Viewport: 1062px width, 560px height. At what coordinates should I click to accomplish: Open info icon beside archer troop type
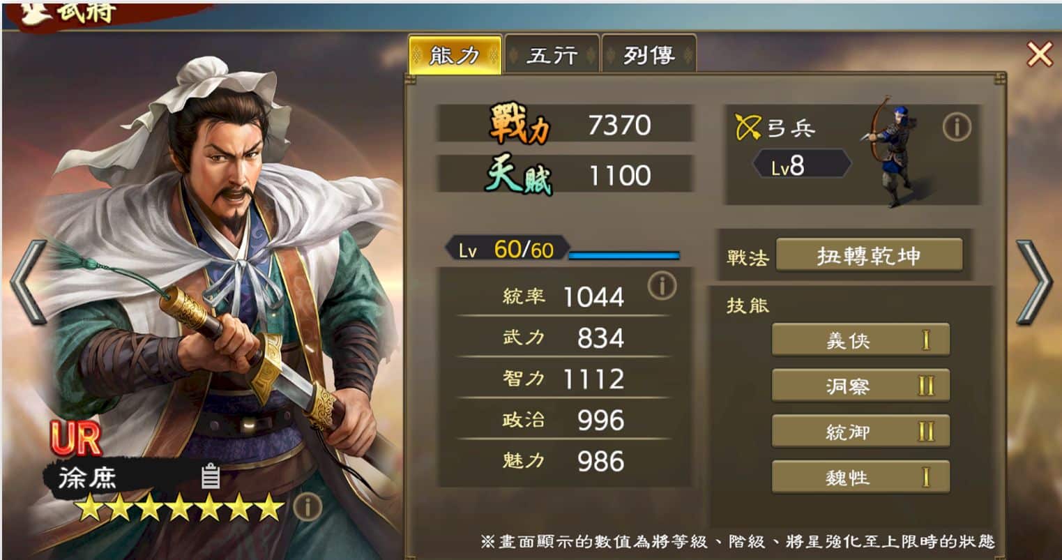click(957, 128)
